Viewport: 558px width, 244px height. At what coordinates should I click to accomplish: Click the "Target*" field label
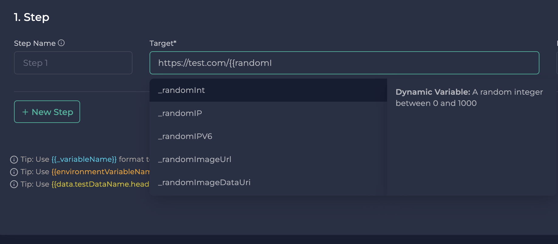[x=163, y=43]
